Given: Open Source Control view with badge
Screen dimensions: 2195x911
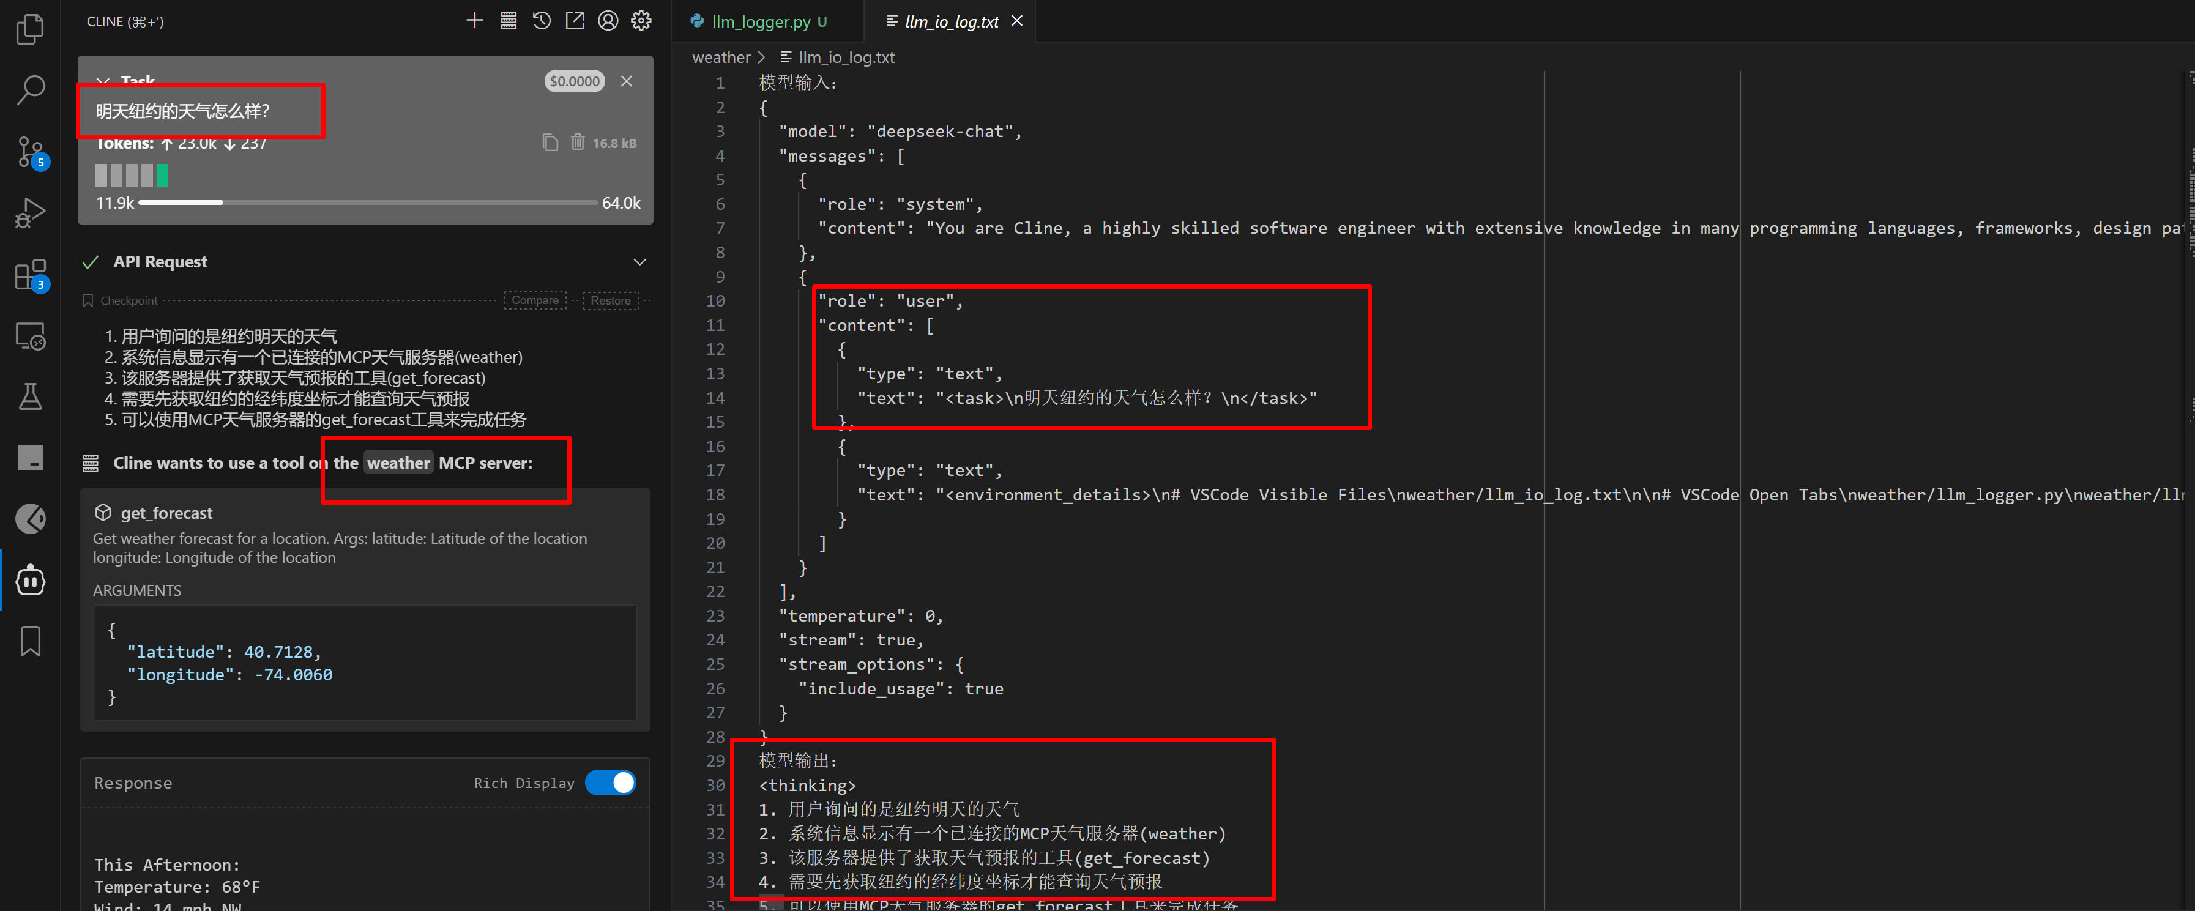Looking at the screenshot, I should [32, 152].
